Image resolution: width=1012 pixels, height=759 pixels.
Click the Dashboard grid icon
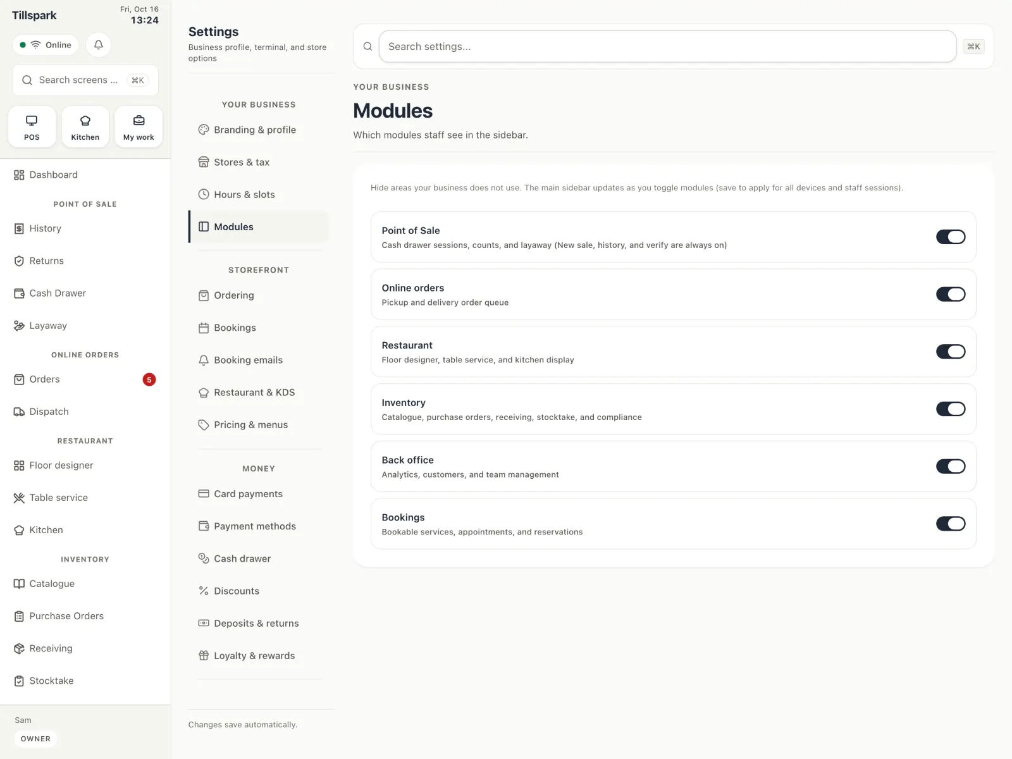19,175
